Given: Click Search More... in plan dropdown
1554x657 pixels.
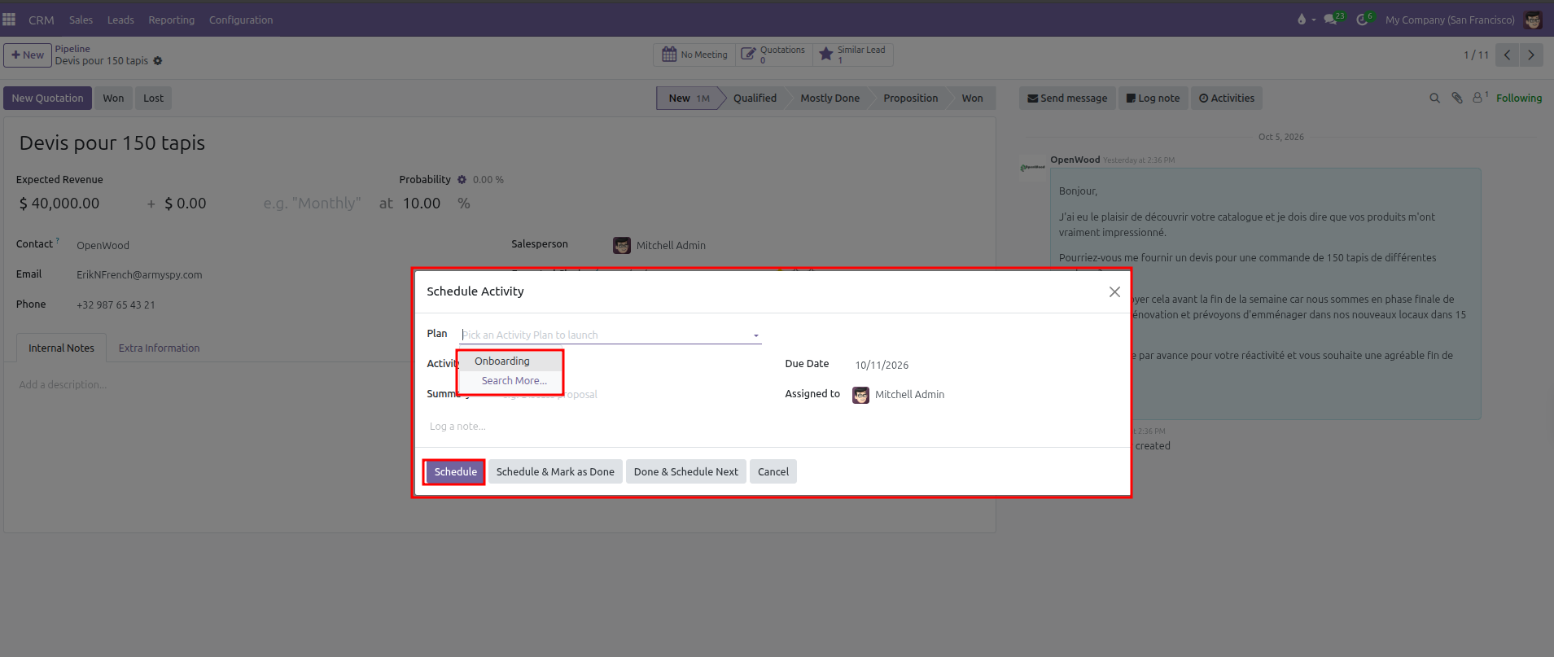Looking at the screenshot, I should point(514,380).
